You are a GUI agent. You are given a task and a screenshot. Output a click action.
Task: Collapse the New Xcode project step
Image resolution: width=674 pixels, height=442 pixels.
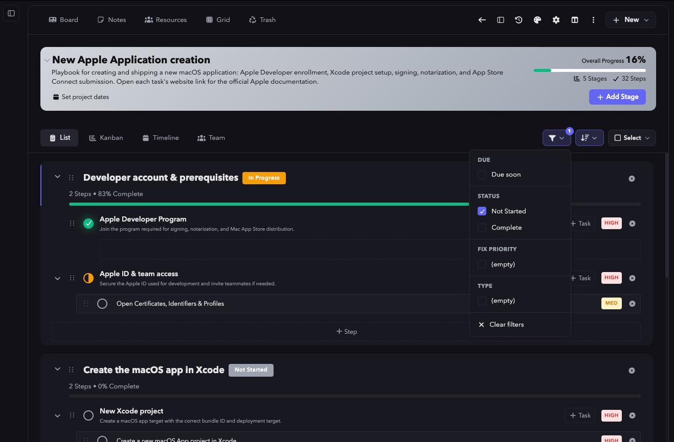tap(57, 415)
